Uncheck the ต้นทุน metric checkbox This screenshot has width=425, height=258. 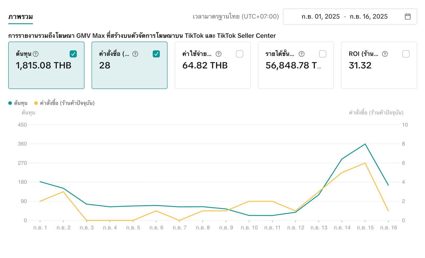click(x=73, y=54)
